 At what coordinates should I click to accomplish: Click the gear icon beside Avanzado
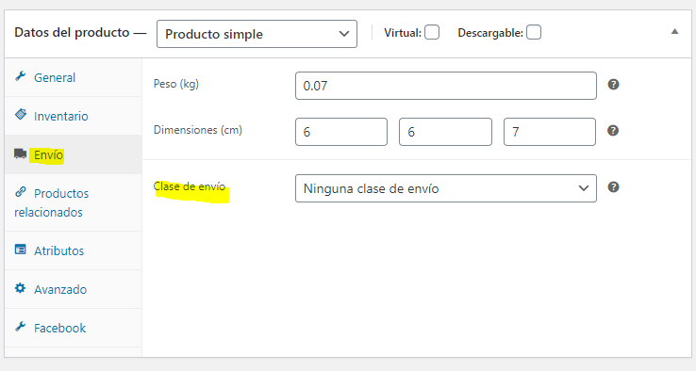coord(21,288)
